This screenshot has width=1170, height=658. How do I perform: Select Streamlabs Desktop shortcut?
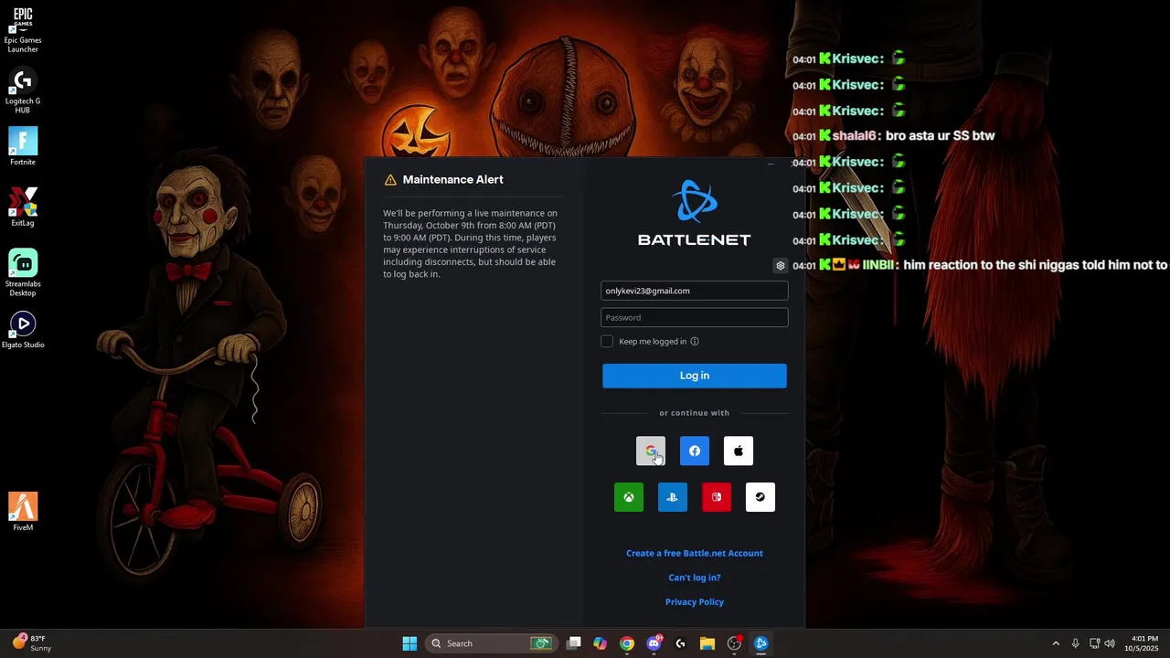coord(23,272)
